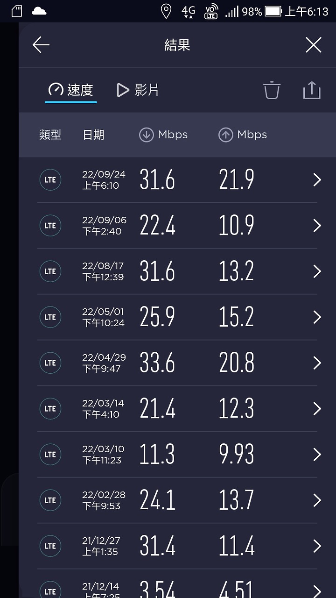
Task: Delete results with the trash icon
Action: [272, 90]
